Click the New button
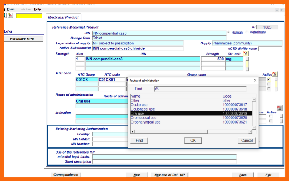 click(137, 175)
